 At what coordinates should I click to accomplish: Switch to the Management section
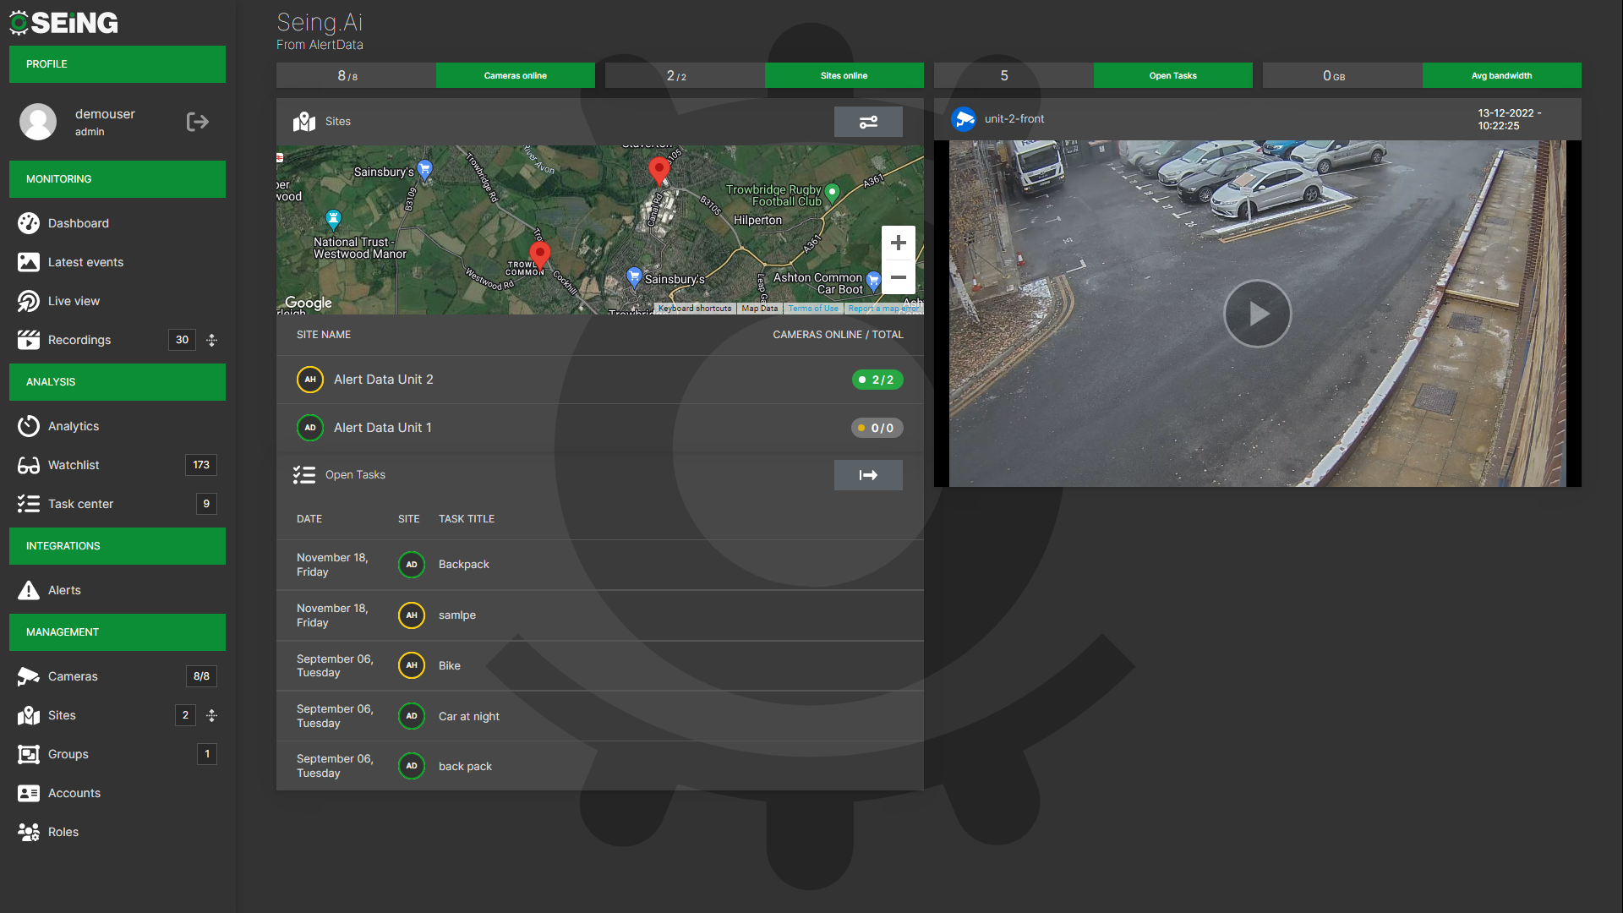click(117, 631)
